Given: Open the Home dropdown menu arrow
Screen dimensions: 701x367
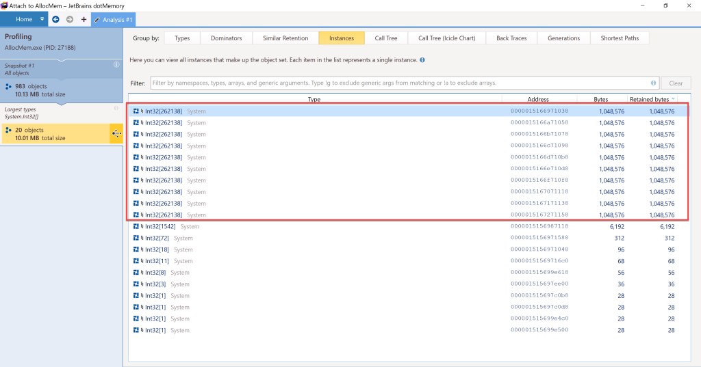Looking at the screenshot, I should 42,19.
